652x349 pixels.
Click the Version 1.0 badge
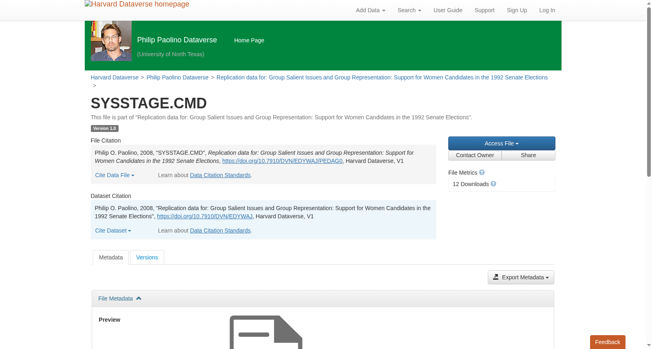tap(105, 128)
